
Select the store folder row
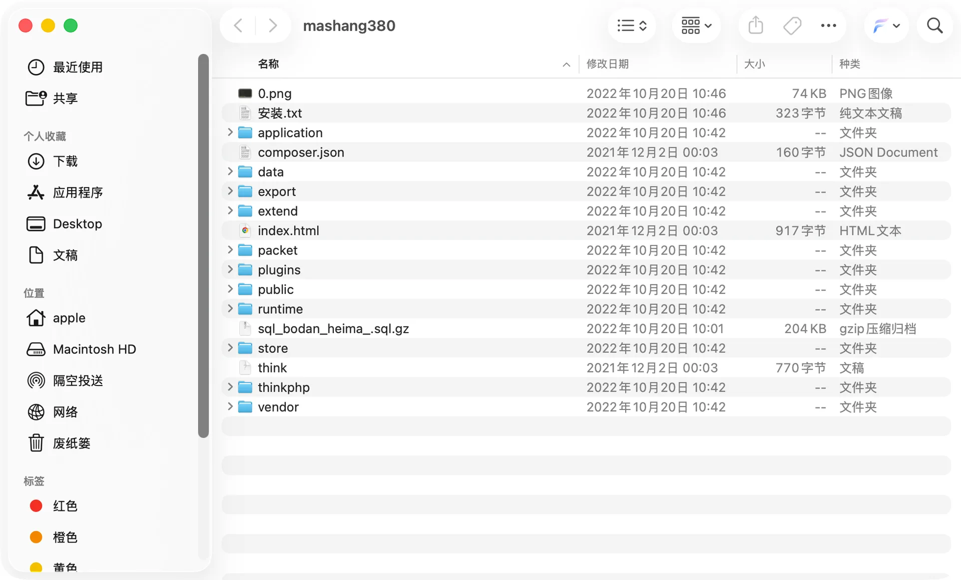click(x=586, y=348)
